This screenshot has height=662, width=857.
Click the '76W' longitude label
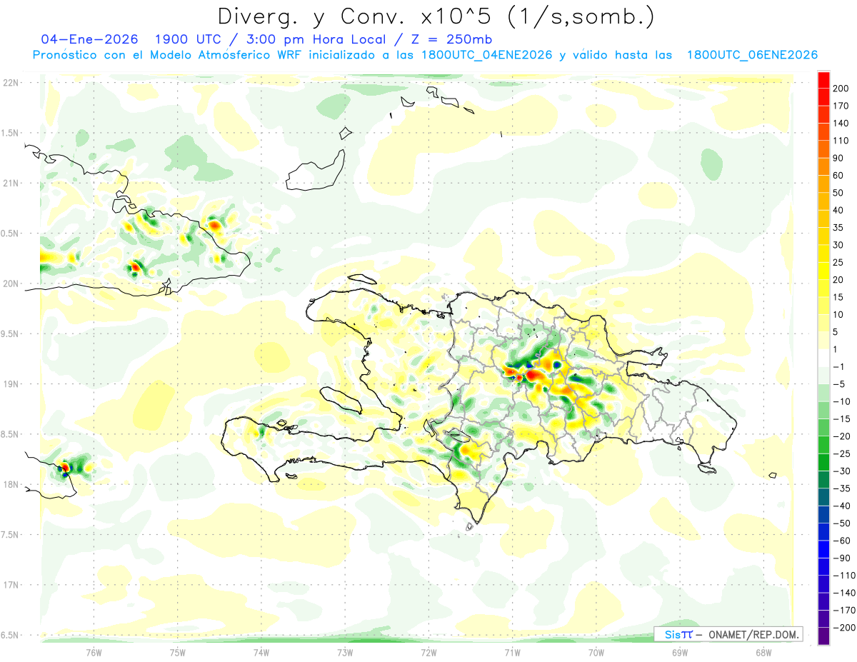coord(94,652)
